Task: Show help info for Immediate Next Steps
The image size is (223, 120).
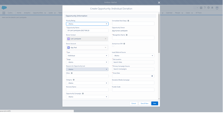Action: pos(128,21)
